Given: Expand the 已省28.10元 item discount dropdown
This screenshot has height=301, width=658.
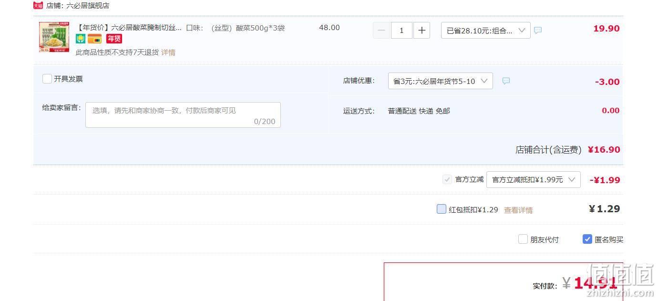Looking at the screenshot, I should point(485,31).
